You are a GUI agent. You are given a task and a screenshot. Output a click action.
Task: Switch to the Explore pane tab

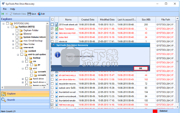(25, 94)
